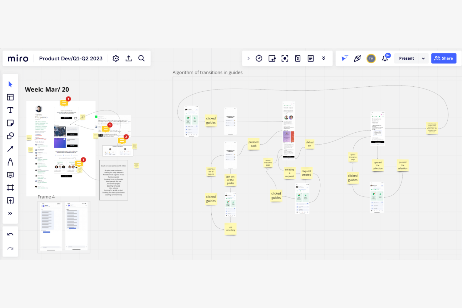Select the 'passed the selection' sticky note

pos(402,165)
